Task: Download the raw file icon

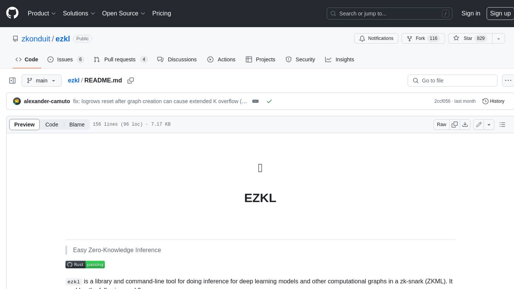Action: tap(465, 124)
